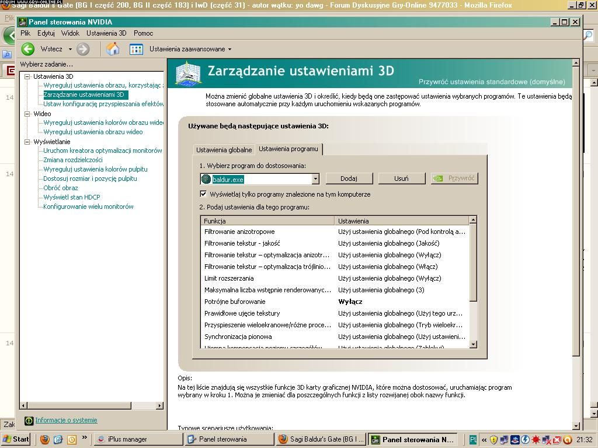Switch to iPlus manager taskbar item

138,439
